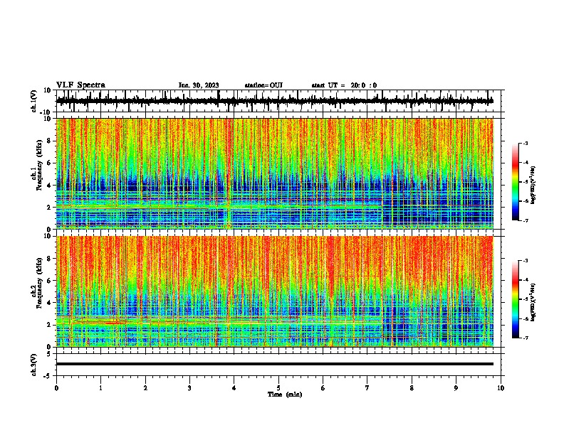Click the "8" kHz tick on ch.1 spectrogram axis
Viewport: 564px width, 435px height.
tap(49, 141)
